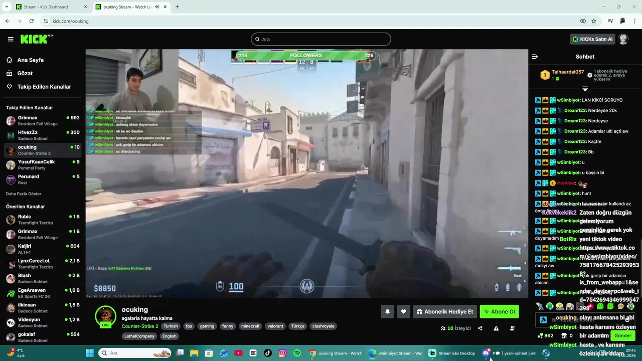Open File Explorer from taskbar
The image size is (642, 361).
194,353
